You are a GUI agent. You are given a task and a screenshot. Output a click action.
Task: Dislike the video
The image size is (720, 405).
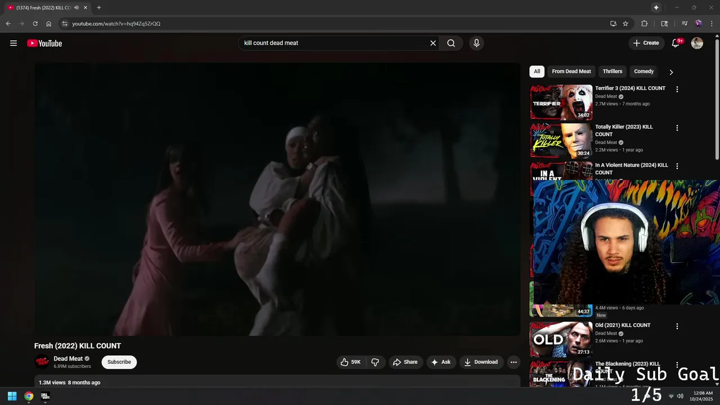(375, 362)
